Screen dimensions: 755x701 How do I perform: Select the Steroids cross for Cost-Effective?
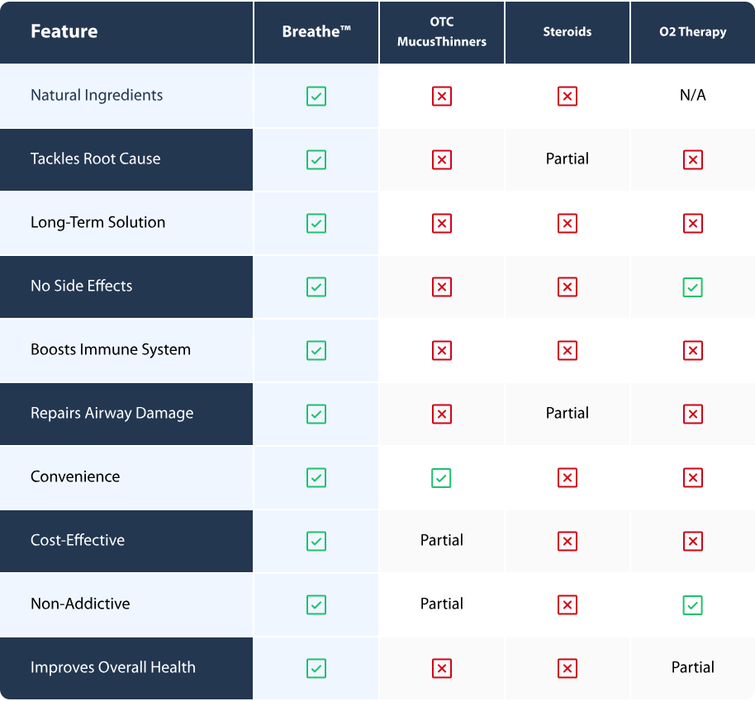tap(567, 541)
